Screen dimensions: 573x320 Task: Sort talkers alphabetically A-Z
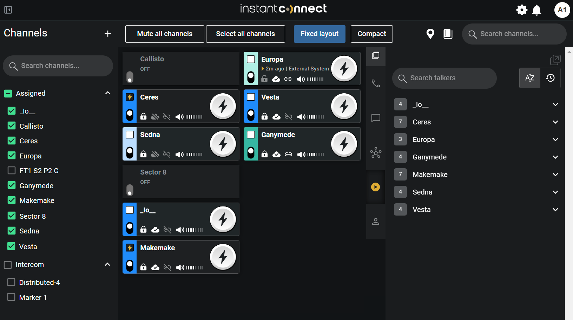[530, 78]
